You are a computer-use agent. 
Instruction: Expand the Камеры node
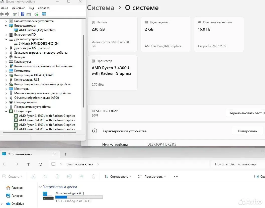click(6, 57)
